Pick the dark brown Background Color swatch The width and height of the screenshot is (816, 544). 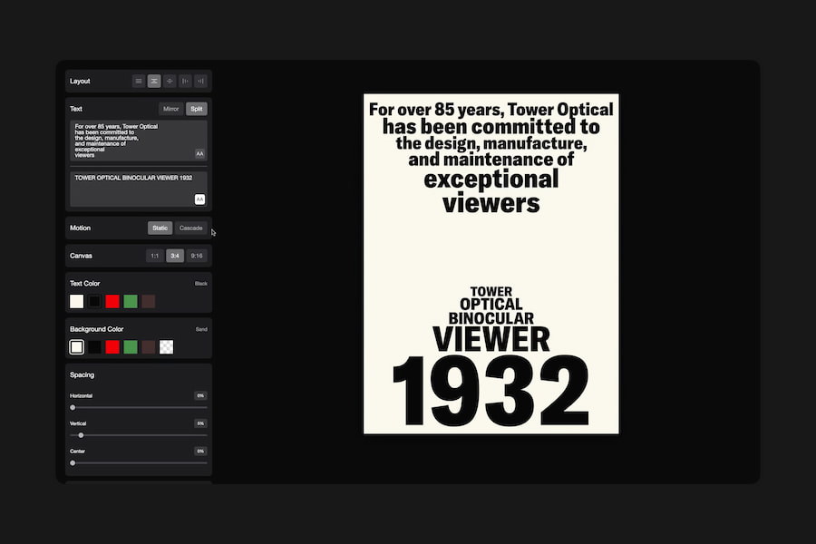(149, 347)
